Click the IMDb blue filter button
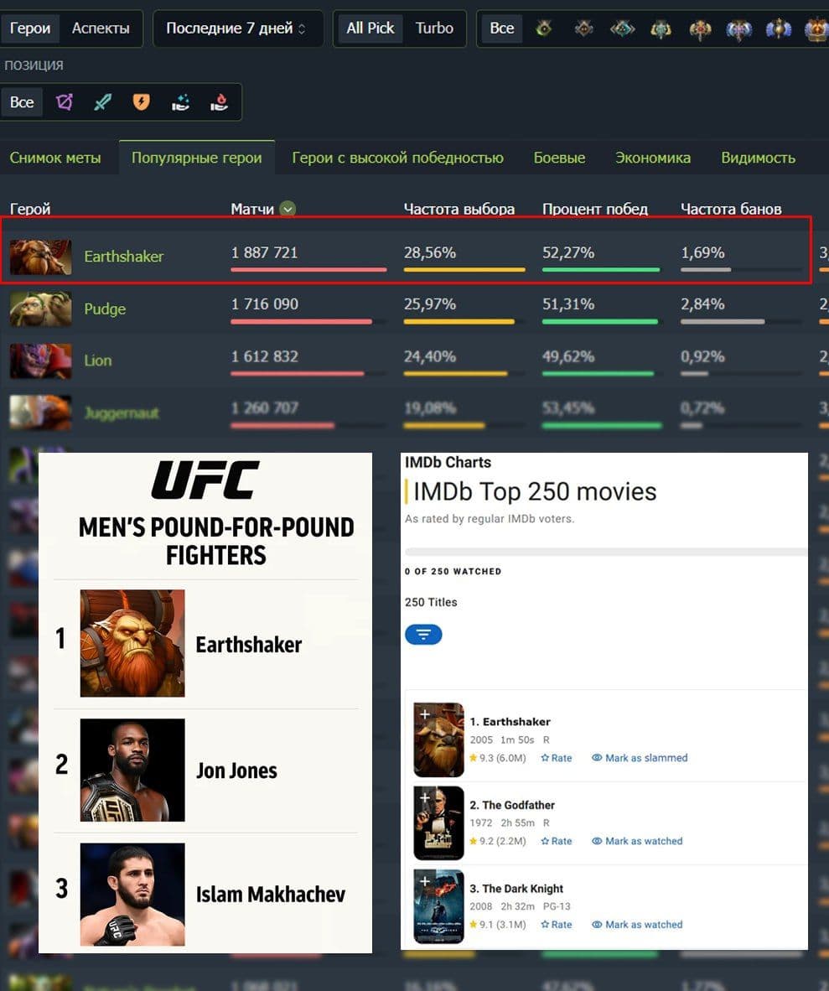This screenshot has width=829, height=991. coord(423,635)
